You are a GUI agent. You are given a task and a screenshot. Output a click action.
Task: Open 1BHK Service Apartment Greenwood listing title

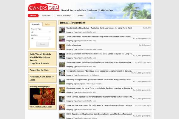(x=100, y=97)
